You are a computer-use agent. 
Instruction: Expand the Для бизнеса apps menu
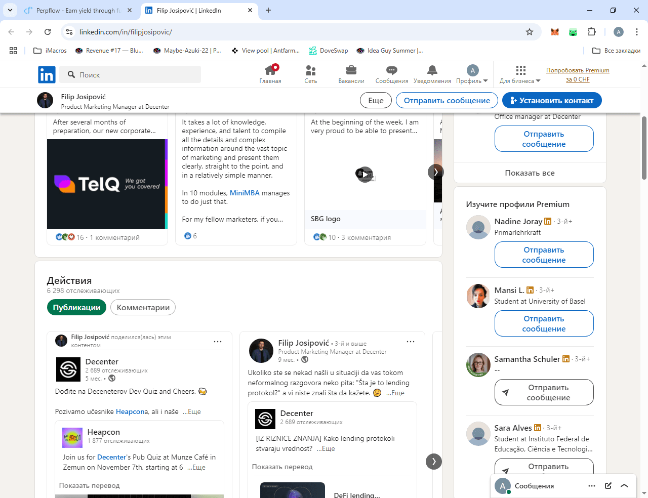520,74
